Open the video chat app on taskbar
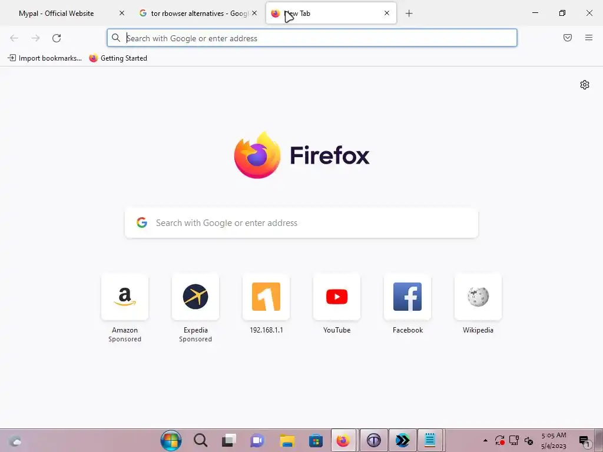Screen dimensions: 603x452 257,440
